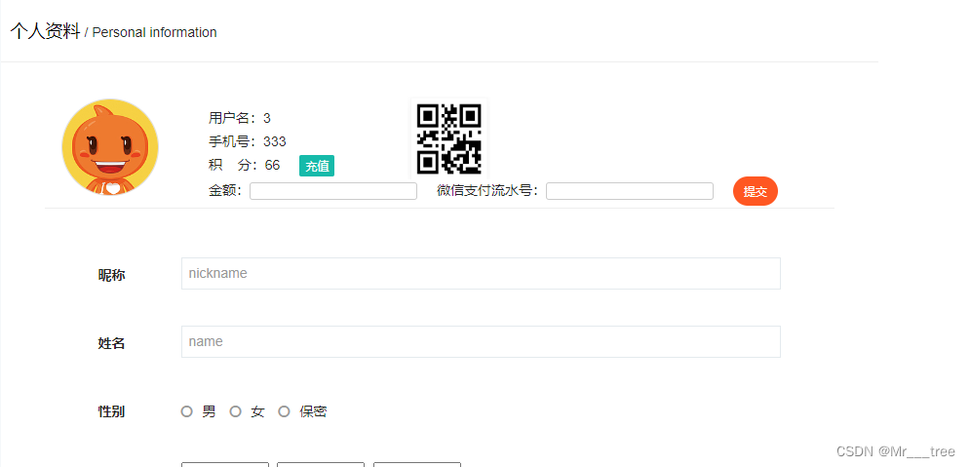The height and width of the screenshot is (467, 970).
Task: Select the 女 gender radio button
Action: pyautogui.click(x=235, y=411)
